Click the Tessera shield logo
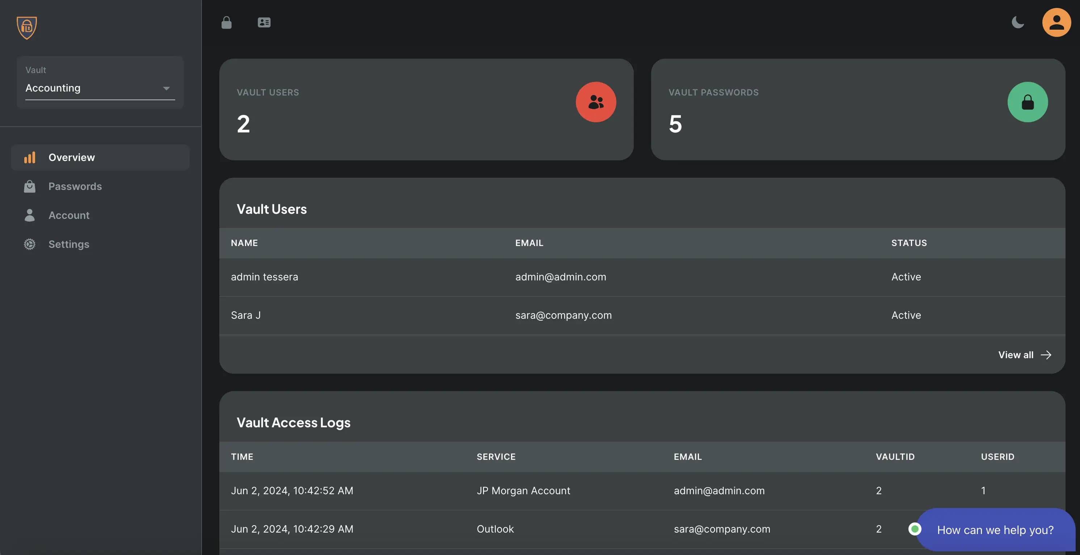The width and height of the screenshot is (1080, 555). pos(27,27)
